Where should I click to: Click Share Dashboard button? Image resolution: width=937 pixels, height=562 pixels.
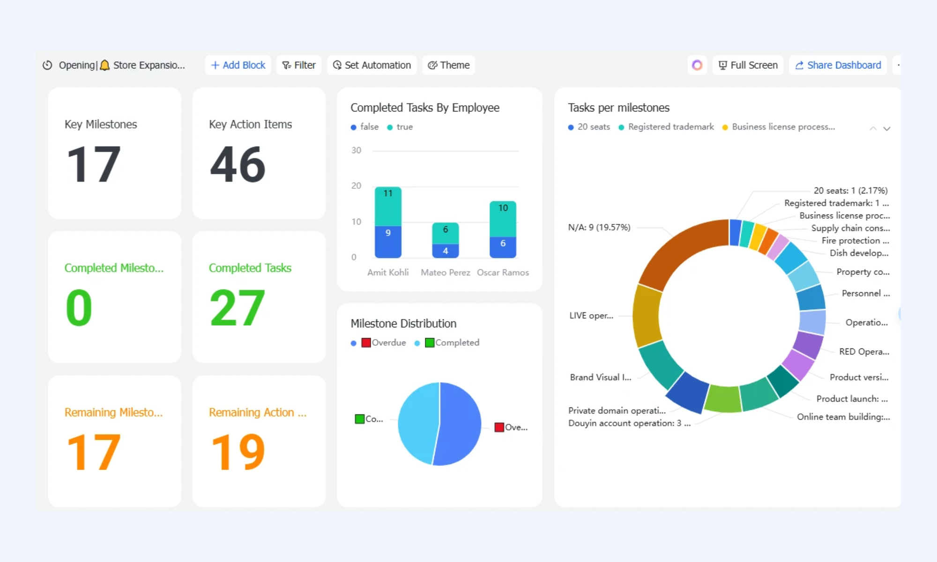pyautogui.click(x=838, y=65)
